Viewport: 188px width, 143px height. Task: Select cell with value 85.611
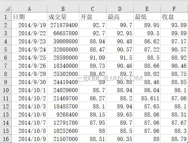pos(147,98)
